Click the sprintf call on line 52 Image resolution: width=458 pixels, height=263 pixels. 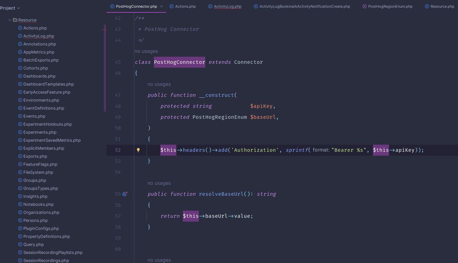(x=296, y=150)
